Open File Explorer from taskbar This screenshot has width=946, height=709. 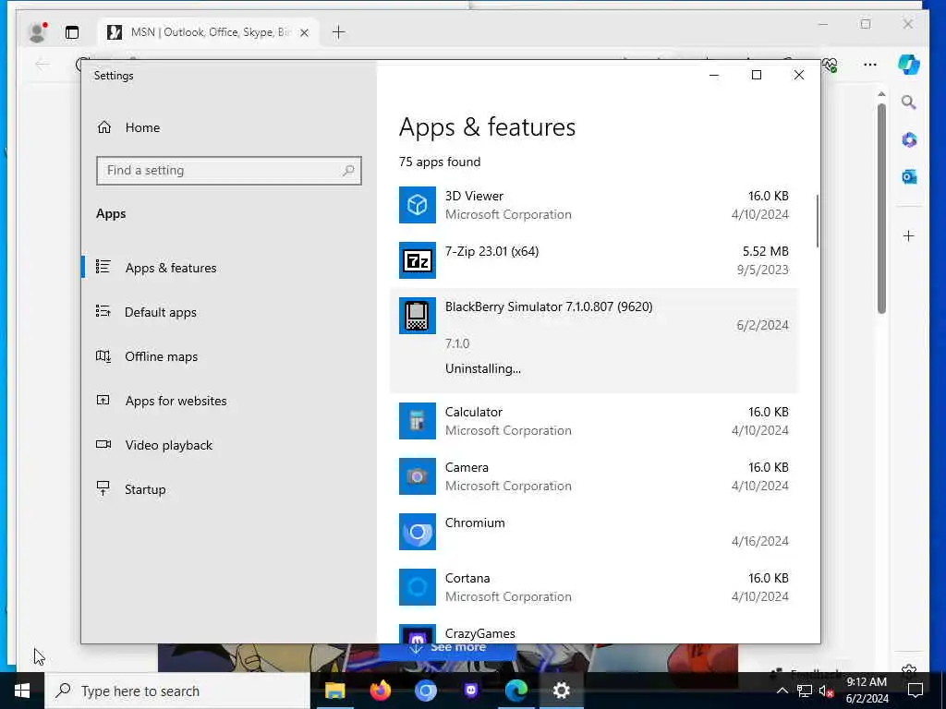(334, 691)
